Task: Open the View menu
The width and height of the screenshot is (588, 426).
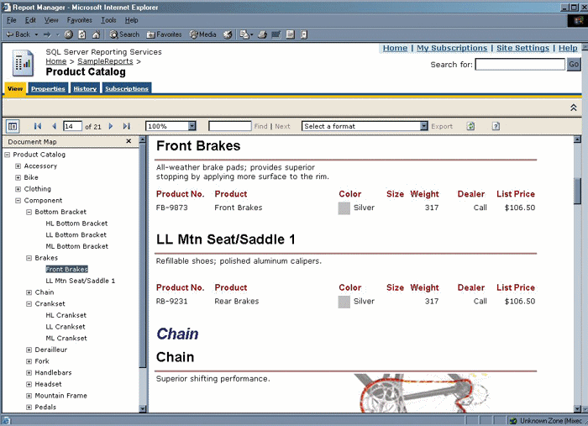Action: (x=51, y=20)
